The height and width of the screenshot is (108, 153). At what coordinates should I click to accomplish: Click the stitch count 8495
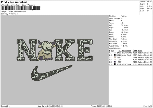119,53
